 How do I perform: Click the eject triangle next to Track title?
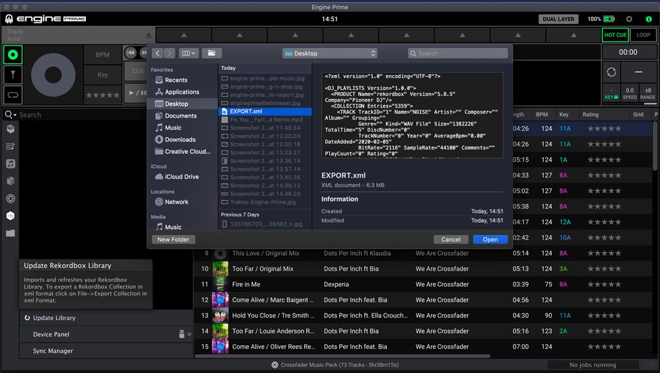point(148,36)
